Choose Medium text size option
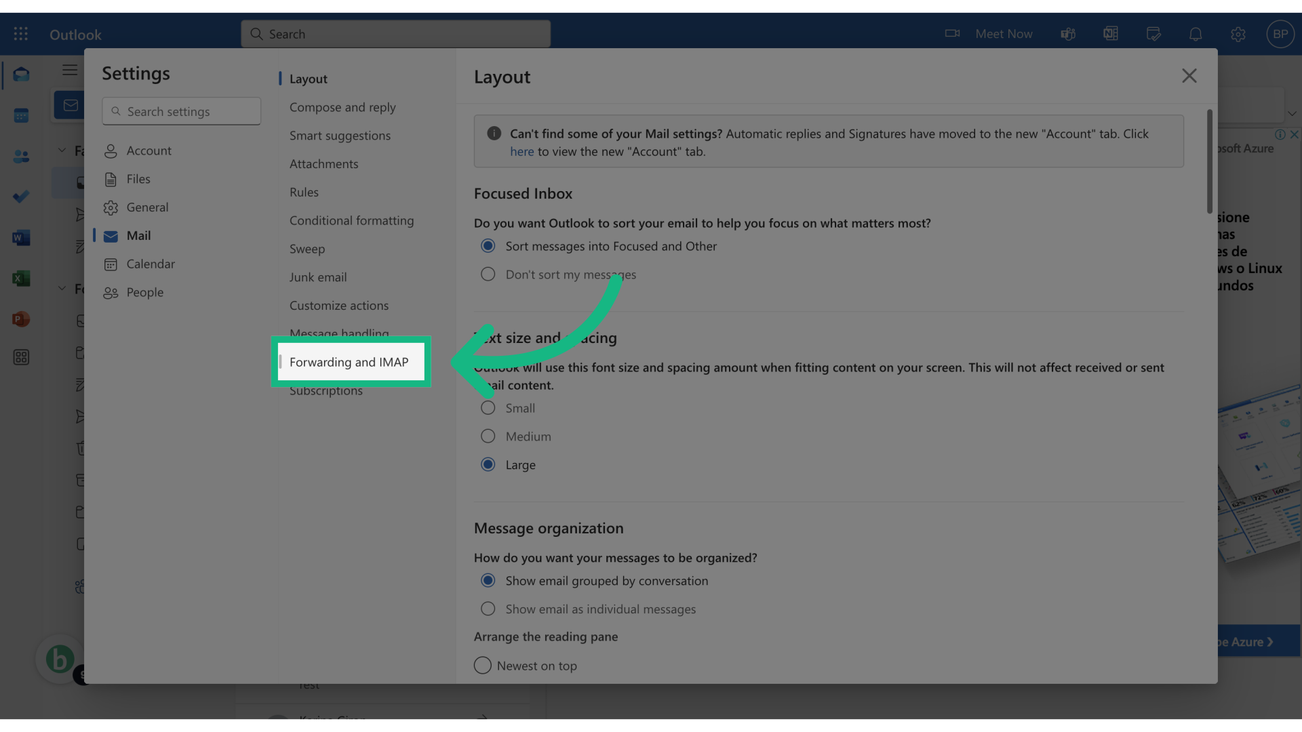 tap(488, 436)
